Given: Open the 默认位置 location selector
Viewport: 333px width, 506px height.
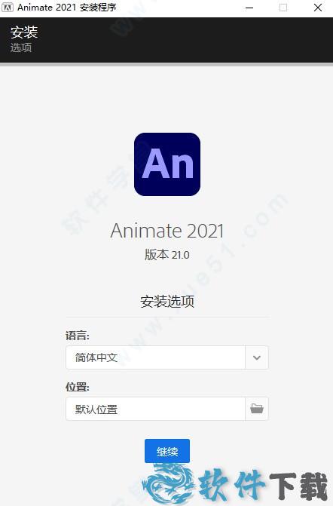Looking at the screenshot, I should tap(167, 409).
